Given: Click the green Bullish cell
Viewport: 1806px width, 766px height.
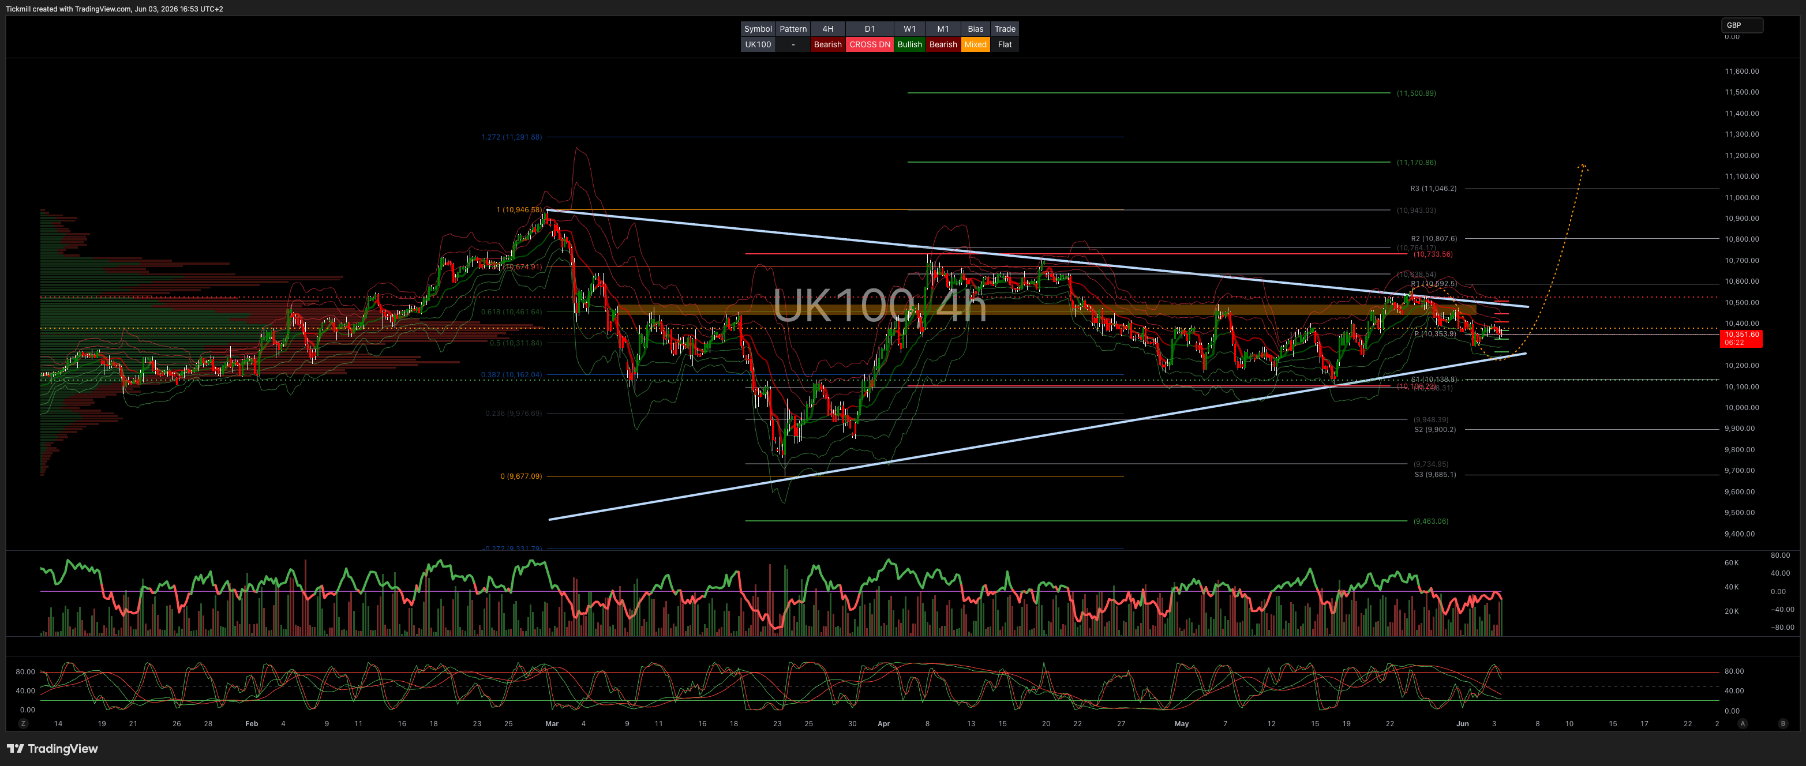Looking at the screenshot, I should pos(909,44).
